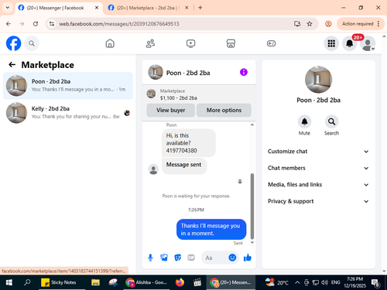
Task: Switch to the Marketplace - 2bd 2ba tab
Action: [149, 8]
